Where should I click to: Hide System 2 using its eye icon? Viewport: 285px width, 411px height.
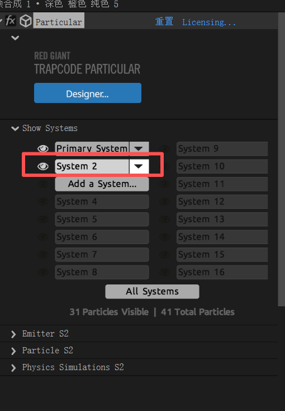tap(43, 166)
